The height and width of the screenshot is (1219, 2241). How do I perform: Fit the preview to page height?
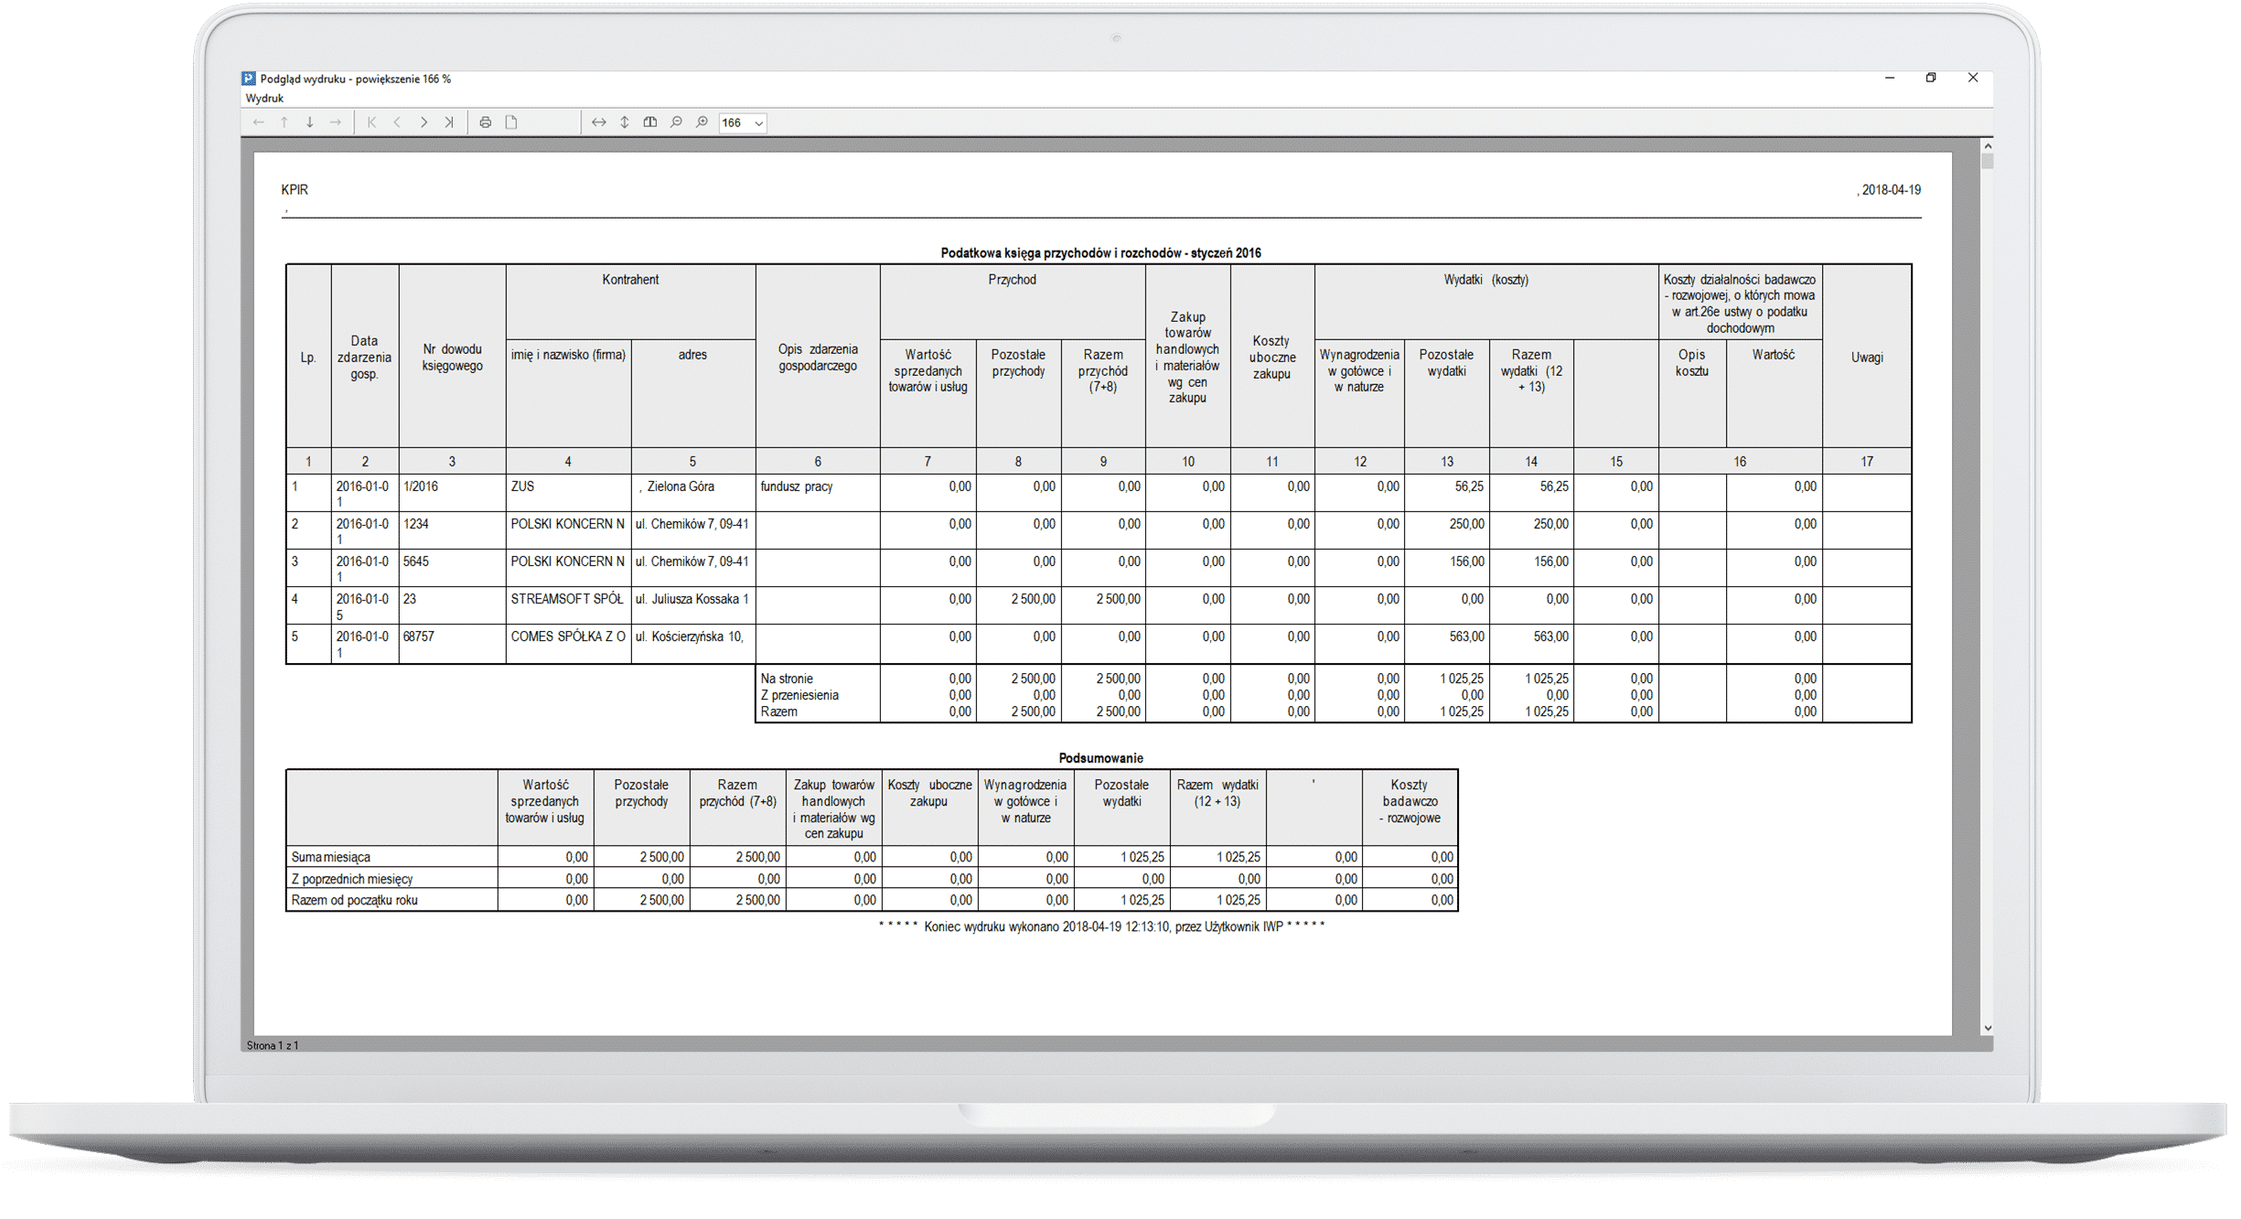[x=625, y=123]
